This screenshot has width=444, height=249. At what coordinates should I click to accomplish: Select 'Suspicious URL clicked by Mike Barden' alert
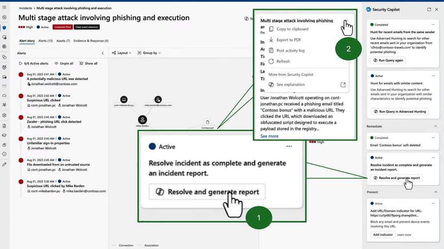tap(56, 186)
